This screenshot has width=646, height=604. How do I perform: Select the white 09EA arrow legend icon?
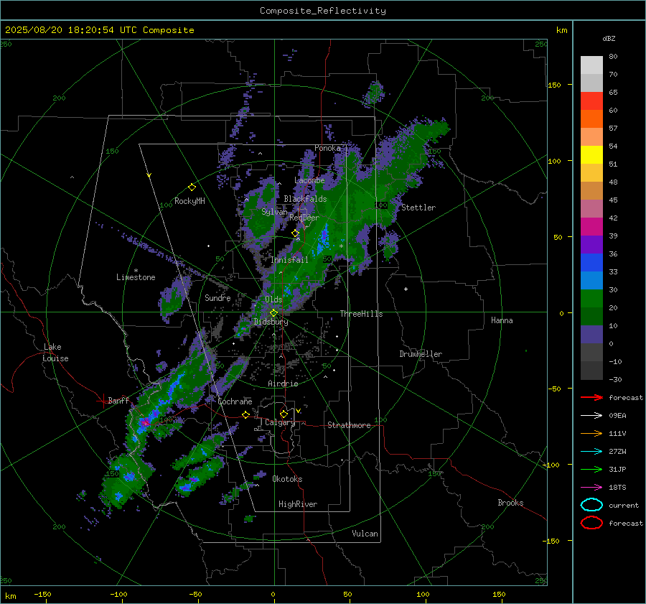(x=591, y=416)
